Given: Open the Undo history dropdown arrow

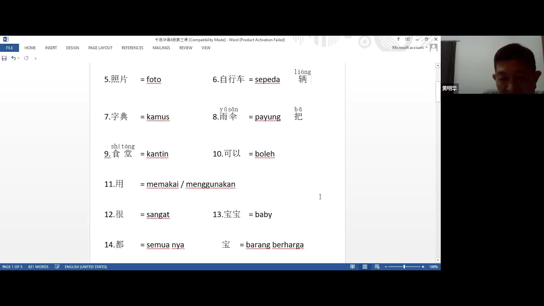Looking at the screenshot, I should coord(19,58).
